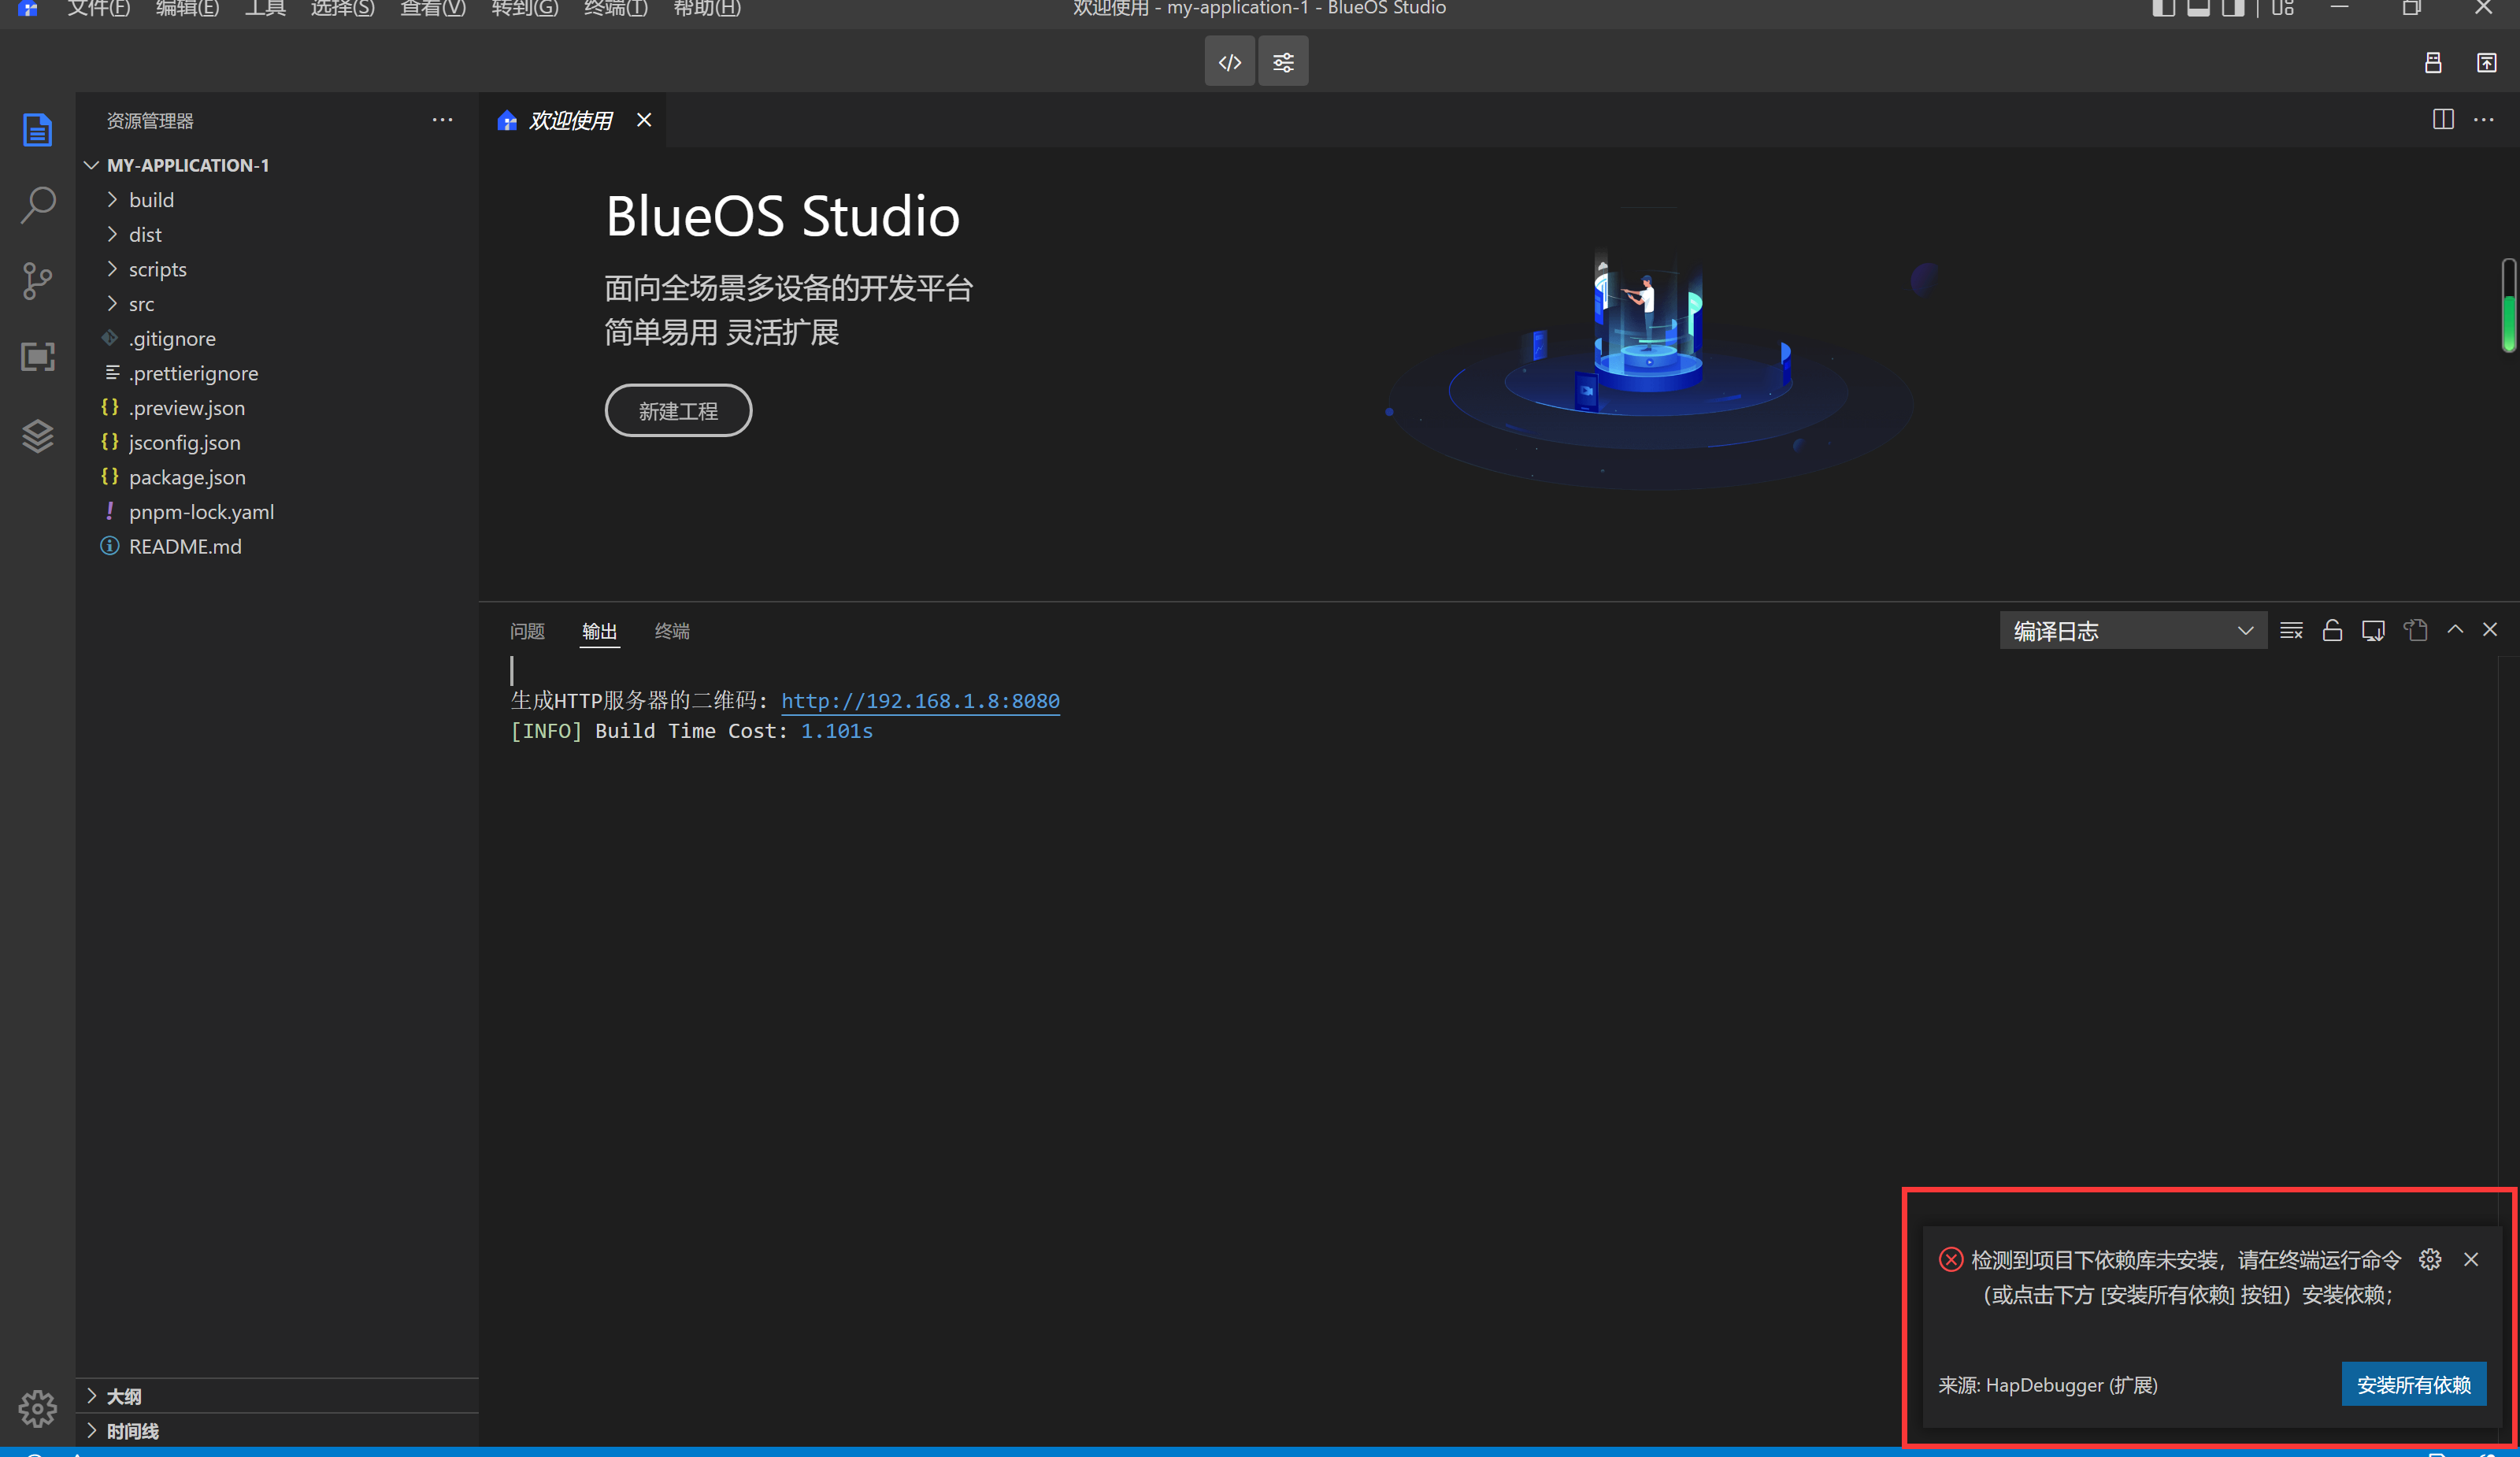Screen dimensions: 2520x1457
Task: Open the http://192.168.1.8:8080 link
Action: pyautogui.click(x=920, y=701)
